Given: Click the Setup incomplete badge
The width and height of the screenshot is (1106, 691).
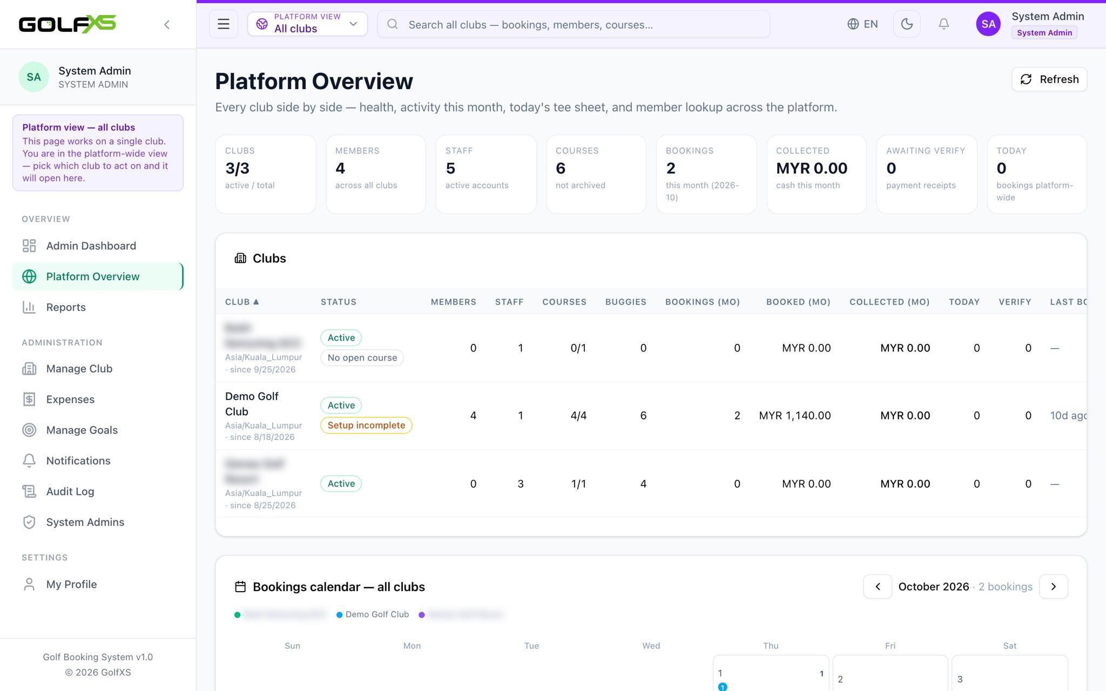Looking at the screenshot, I should coord(366,425).
